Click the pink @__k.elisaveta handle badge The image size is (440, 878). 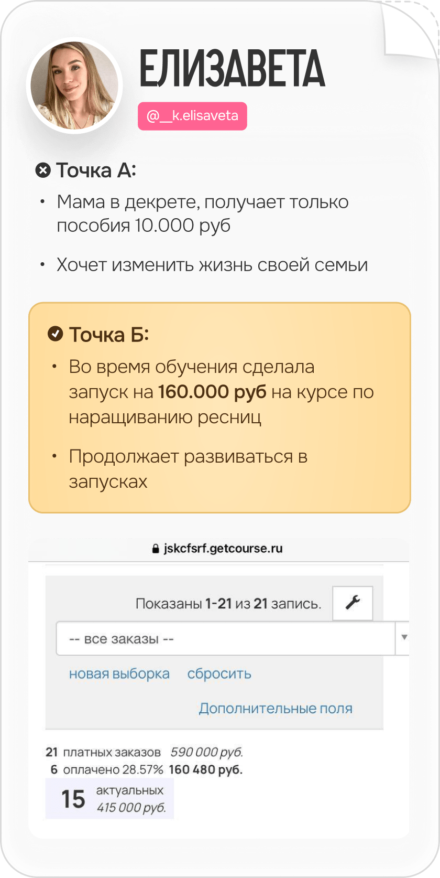192,116
